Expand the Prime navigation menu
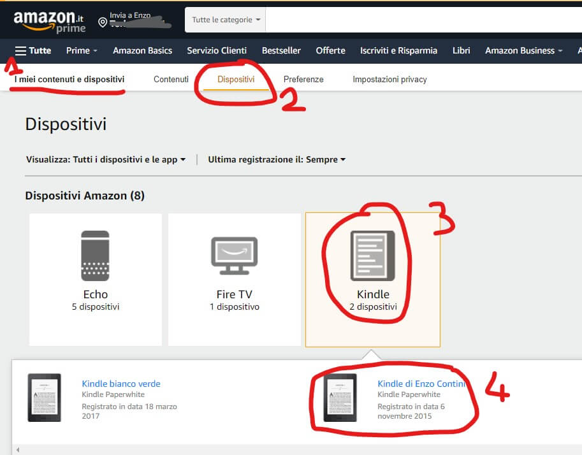This screenshot has height=455, width=582. (82, 50)
